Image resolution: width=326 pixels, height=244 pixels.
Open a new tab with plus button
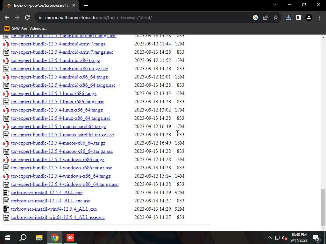click(x=86, y=6)
